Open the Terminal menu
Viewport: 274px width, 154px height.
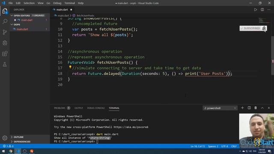click(x=69, y=3)
